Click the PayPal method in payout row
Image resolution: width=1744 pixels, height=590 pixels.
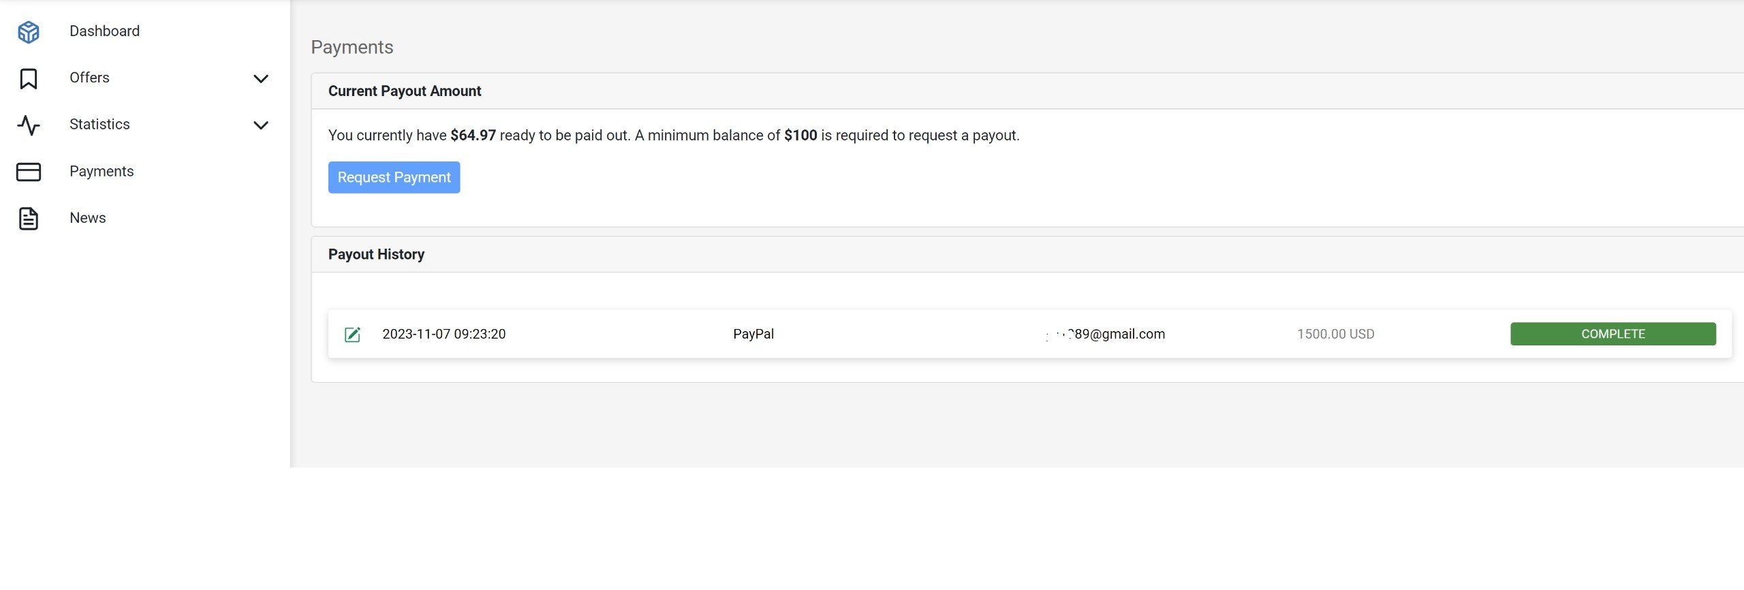[753, 334]
